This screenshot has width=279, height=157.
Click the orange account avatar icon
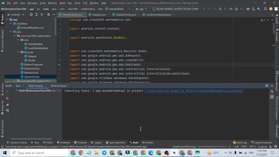click(x=271, y=9)
